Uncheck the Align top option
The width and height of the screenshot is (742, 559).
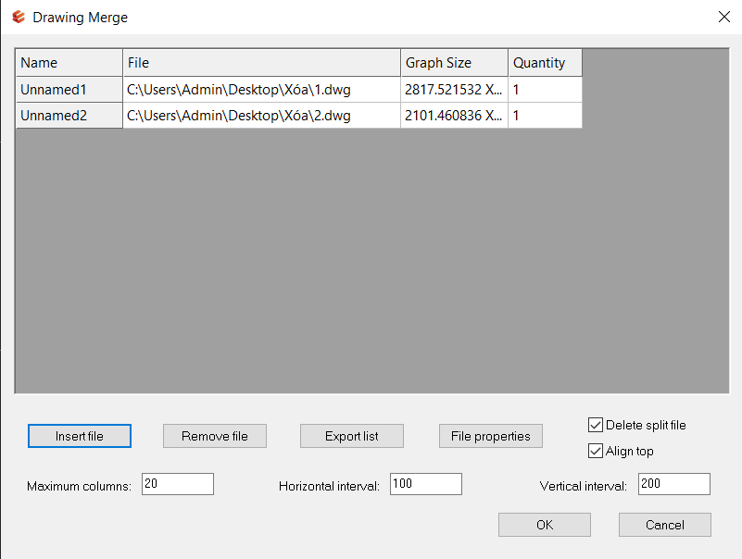point(596,452)
